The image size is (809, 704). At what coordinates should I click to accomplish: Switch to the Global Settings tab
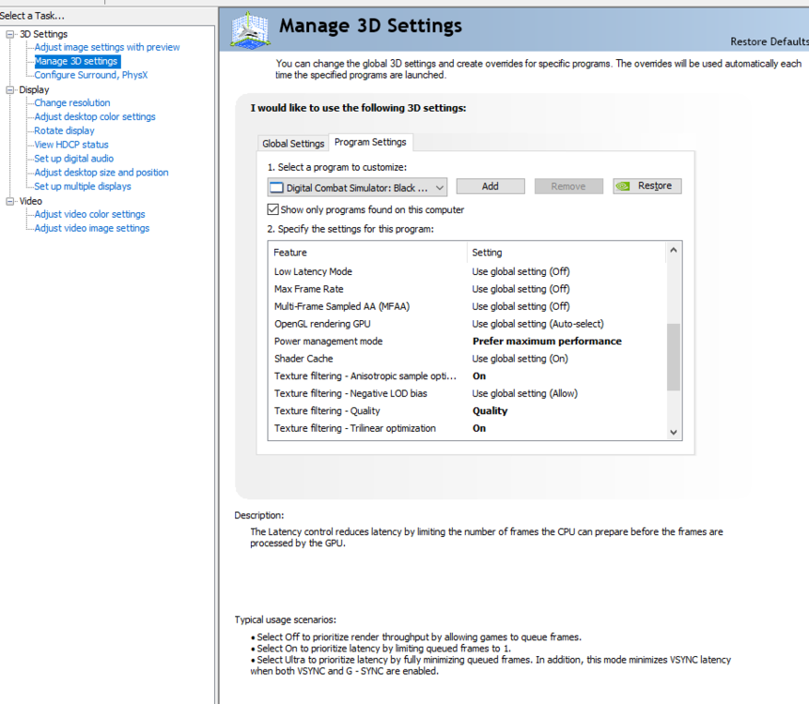click(293, 144)
